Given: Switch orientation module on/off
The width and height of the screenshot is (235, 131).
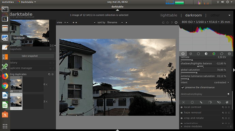Looking at the screenshot, I should 182,124.
